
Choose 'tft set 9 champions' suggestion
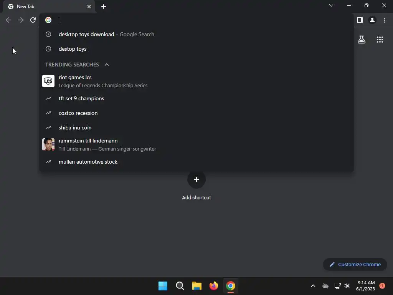tap(196, 99)
